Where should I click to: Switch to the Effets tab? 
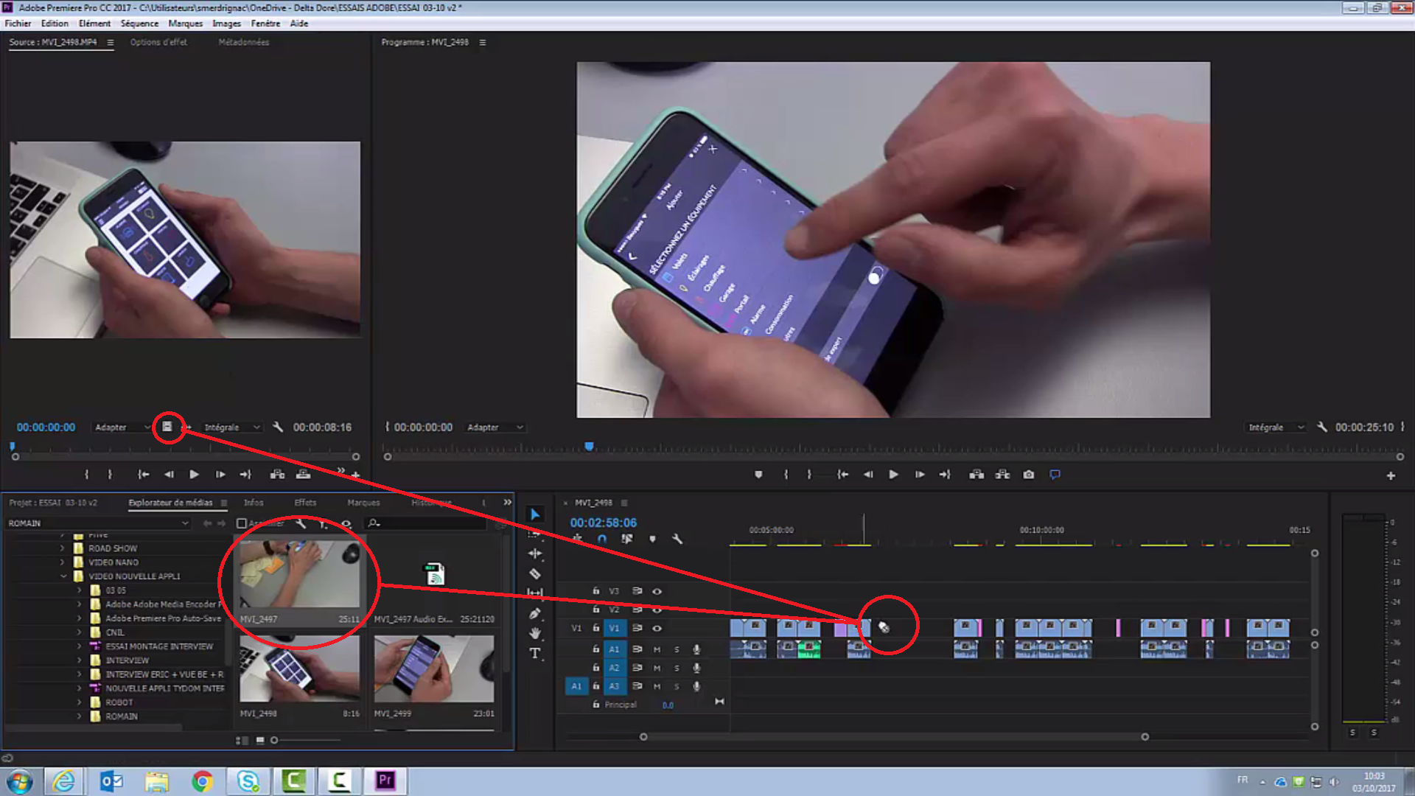(305, 503)
